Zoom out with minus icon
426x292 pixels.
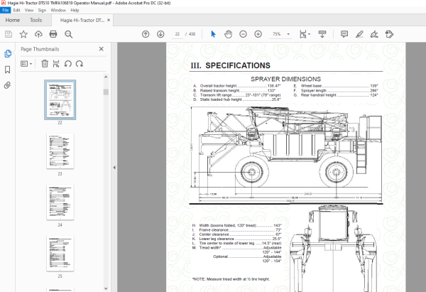pos(243,34)
